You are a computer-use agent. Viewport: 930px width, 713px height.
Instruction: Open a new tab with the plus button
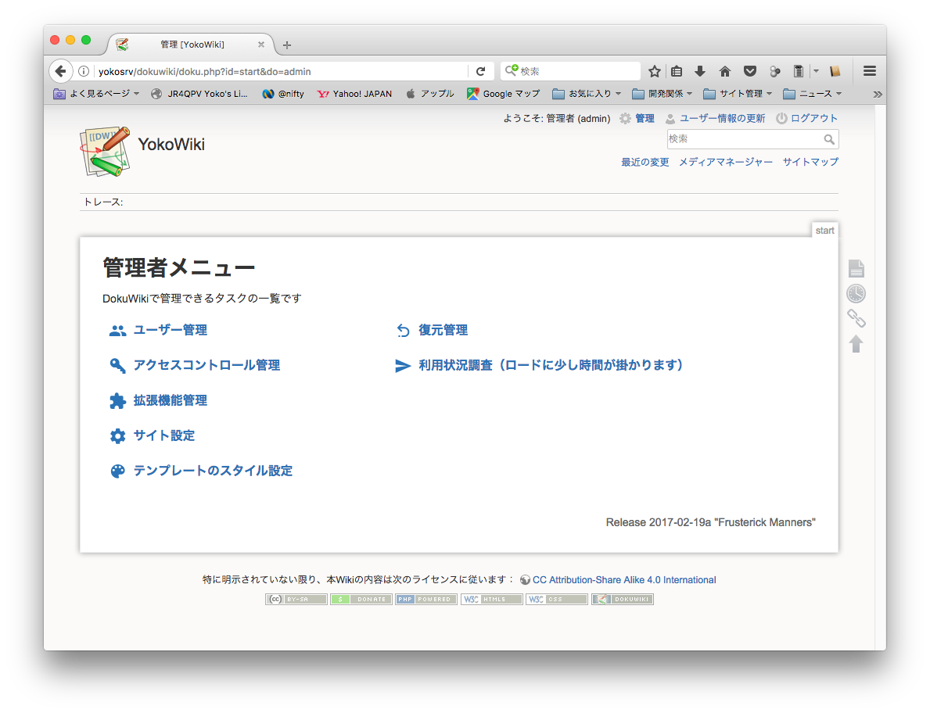click(287, 45)
